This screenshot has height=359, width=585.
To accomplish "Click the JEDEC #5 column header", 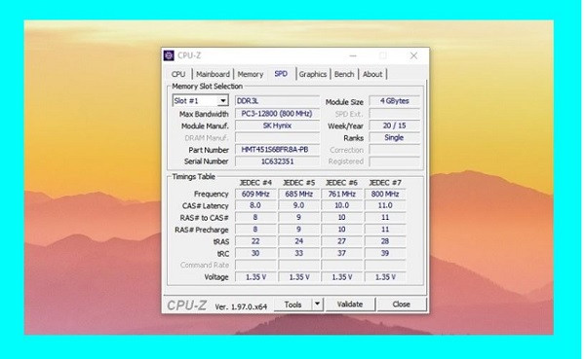I will point(299,183).
